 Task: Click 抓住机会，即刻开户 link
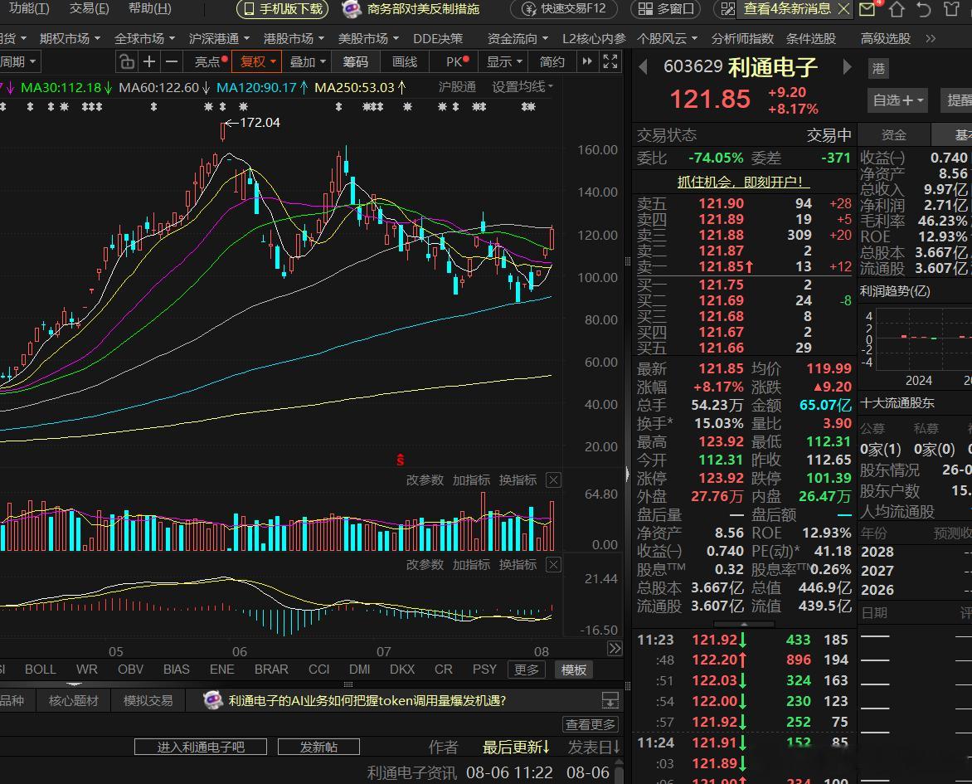743,182
